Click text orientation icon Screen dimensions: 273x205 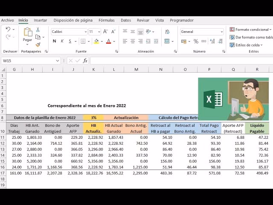148,32
